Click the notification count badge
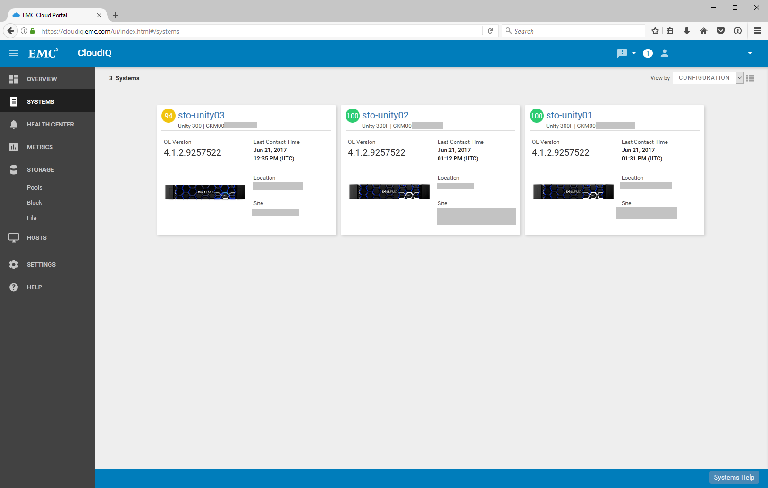The image size is (768, 488). tap(648, 53)
